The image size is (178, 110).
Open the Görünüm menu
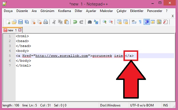tap(47, 11)
